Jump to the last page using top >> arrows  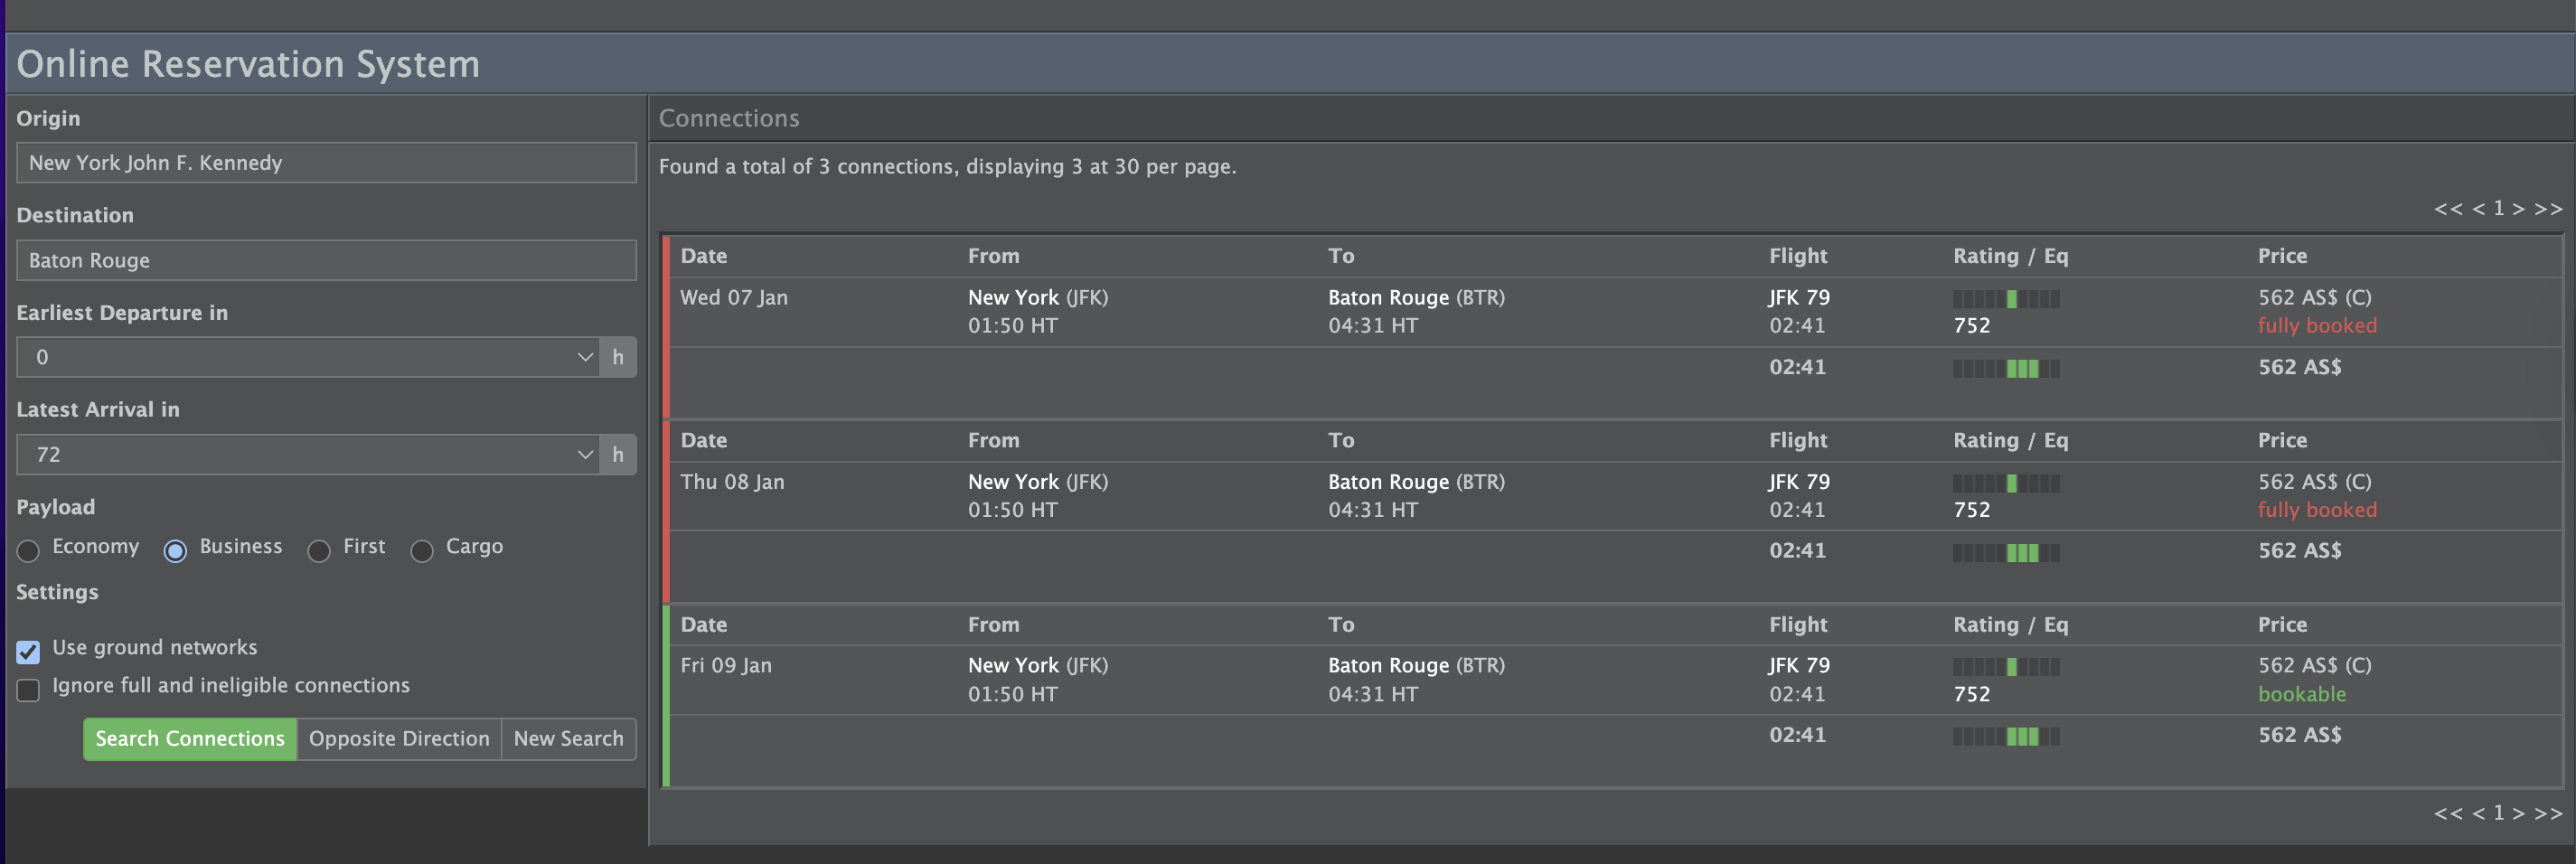(x=2548, y=209)
